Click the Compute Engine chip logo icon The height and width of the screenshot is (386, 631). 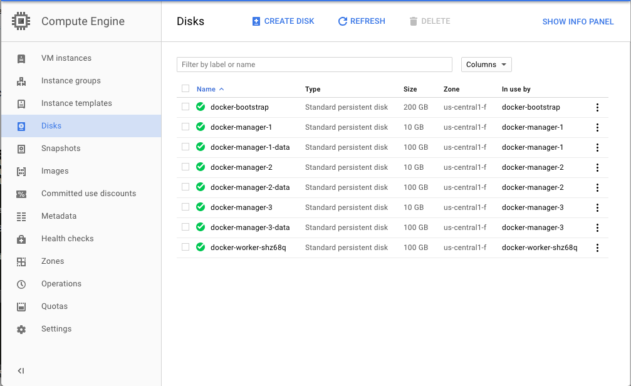[x=21, y=21]
